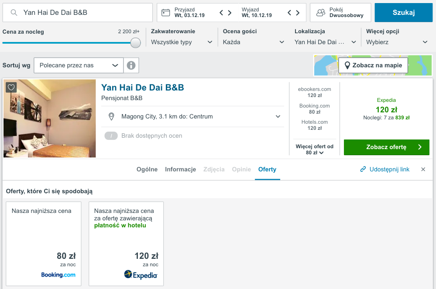
Task: Open Lokalizacja dropdown
Action: point(325,42)
